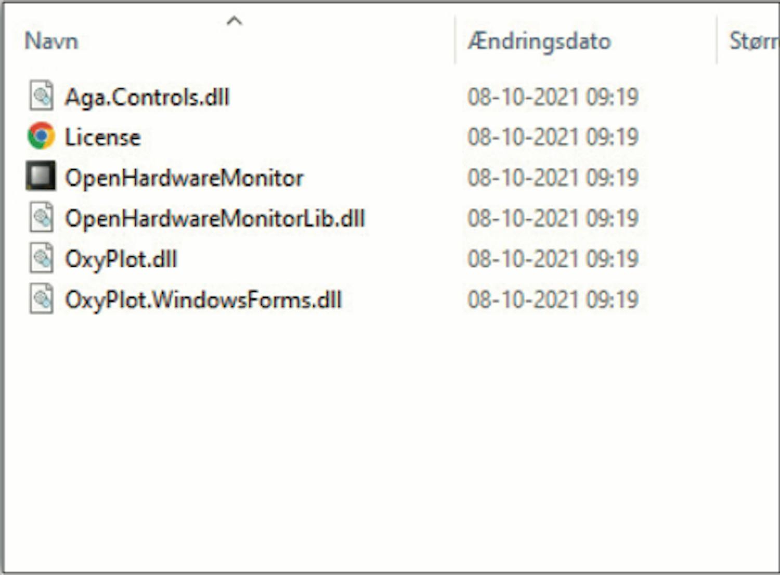Click the modified date of License
The width and height of the screenshot is (780, 575).
(553, 137)
